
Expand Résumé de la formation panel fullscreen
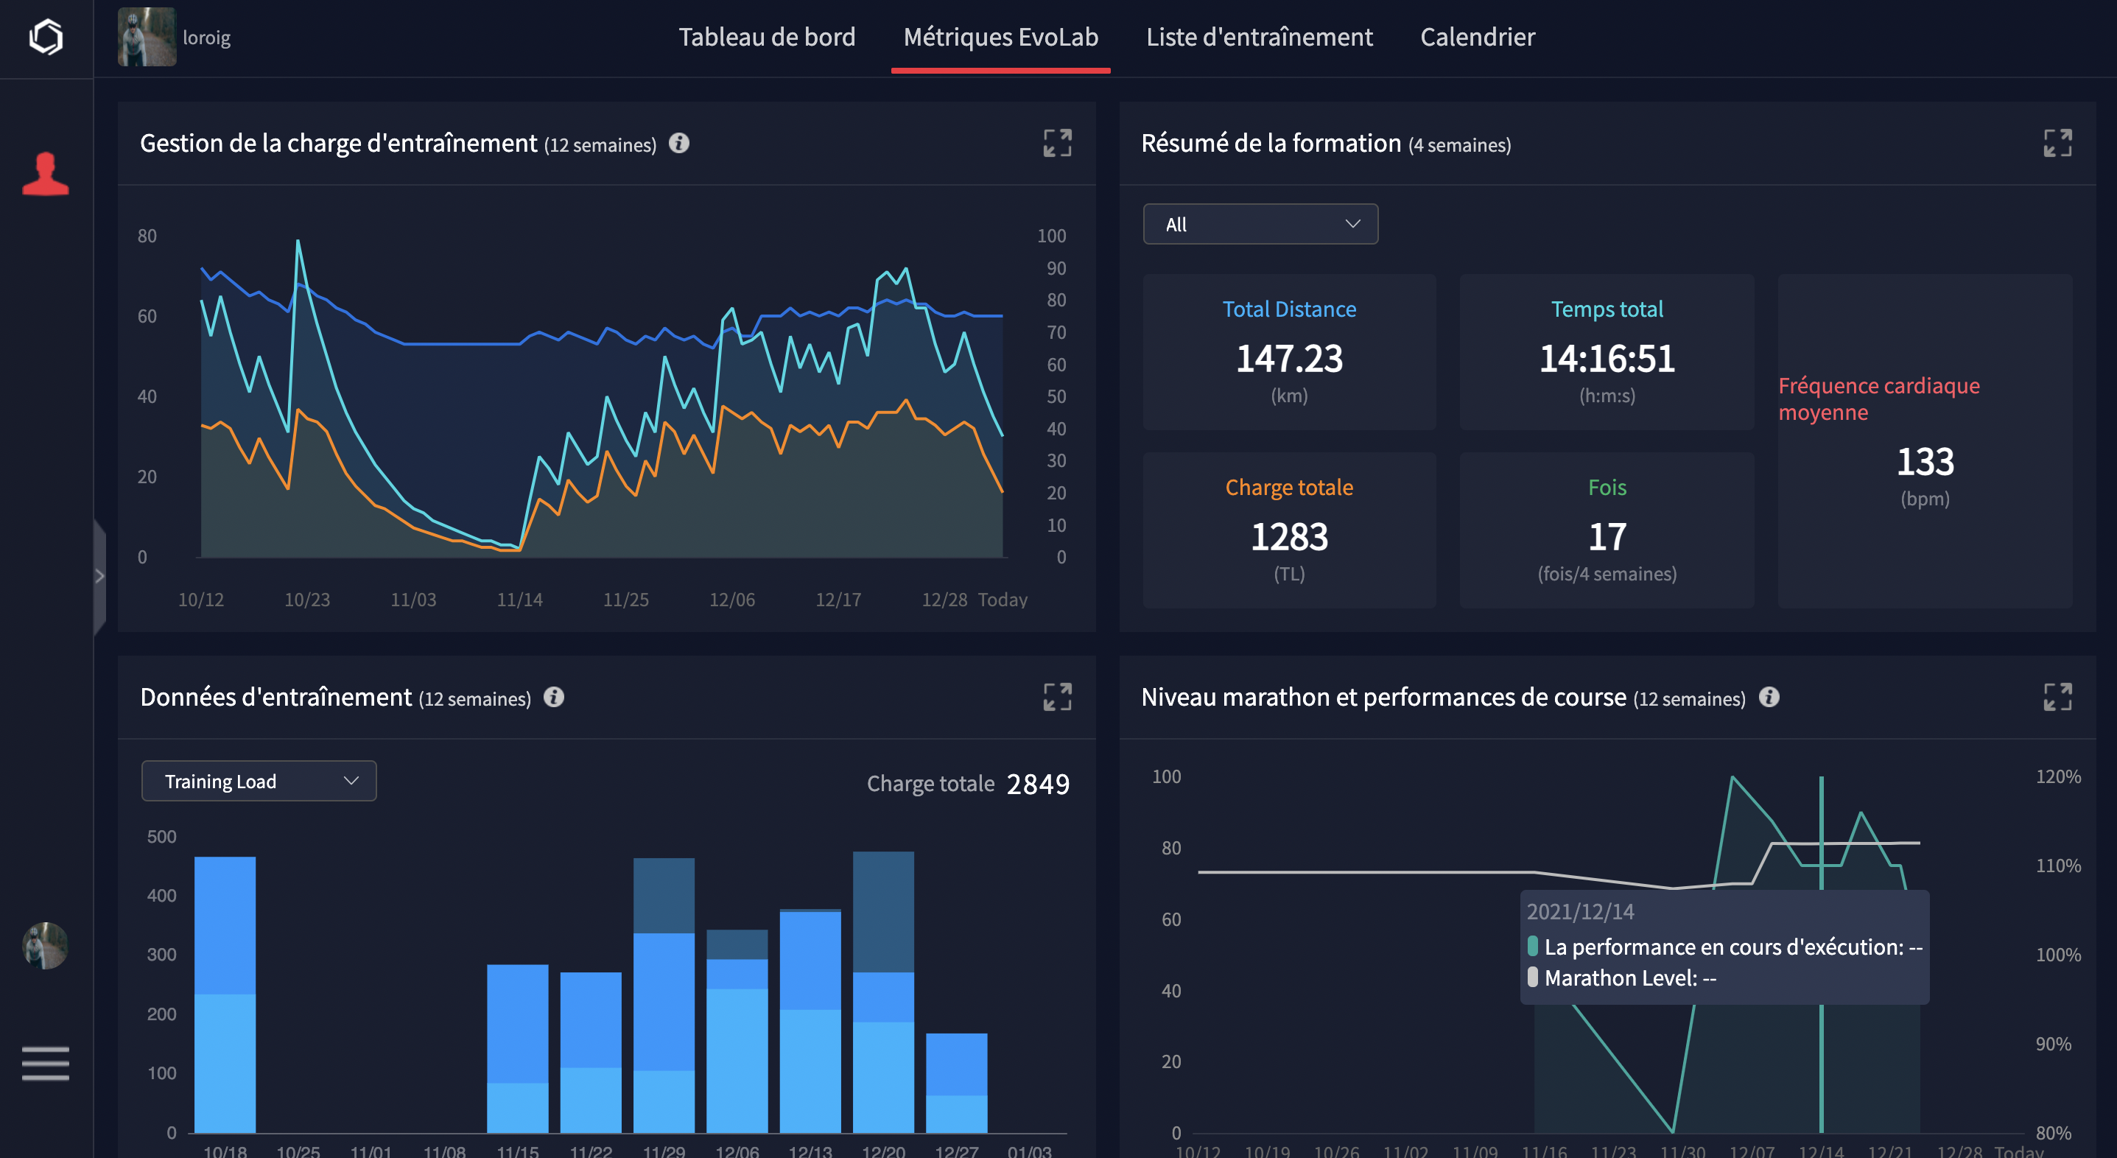(x=2057, y=143)
